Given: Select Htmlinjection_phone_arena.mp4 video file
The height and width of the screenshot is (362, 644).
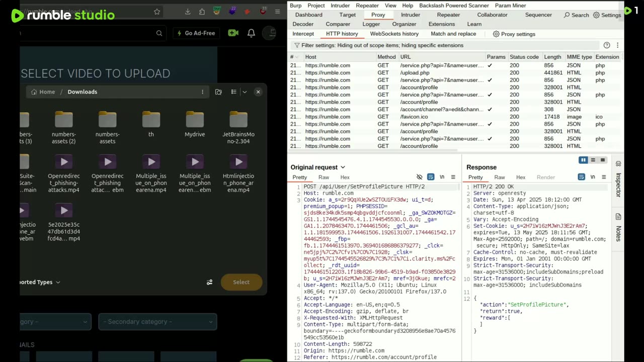Looking at the screenshot, I should [x=238, y=174].
